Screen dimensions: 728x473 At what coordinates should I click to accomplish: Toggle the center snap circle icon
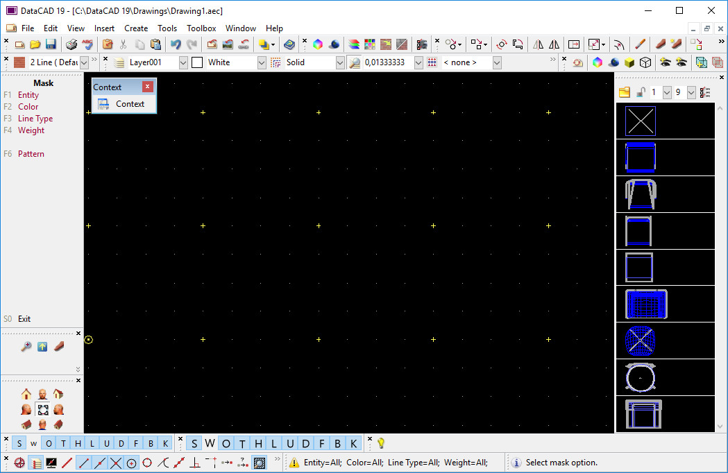(131, 463)
